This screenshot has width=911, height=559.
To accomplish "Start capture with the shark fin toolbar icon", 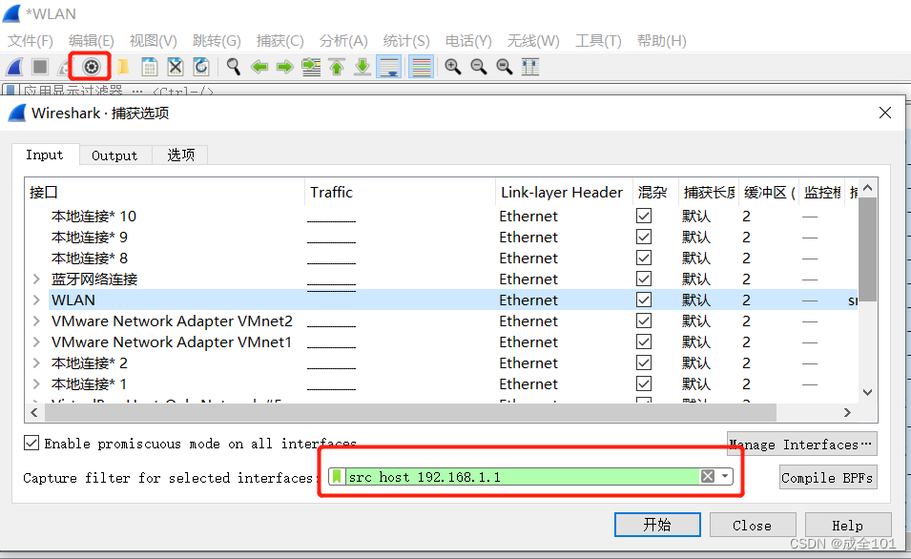I will (14, 67).
